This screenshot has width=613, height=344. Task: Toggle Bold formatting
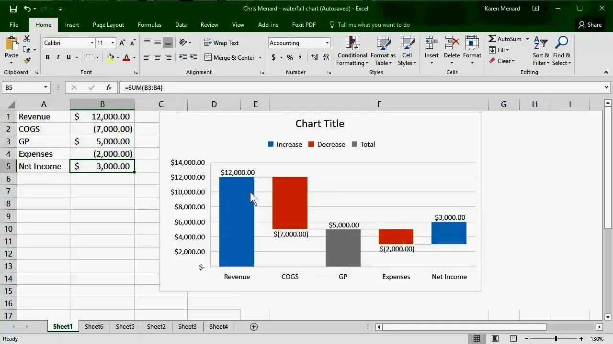pos(47,57)
